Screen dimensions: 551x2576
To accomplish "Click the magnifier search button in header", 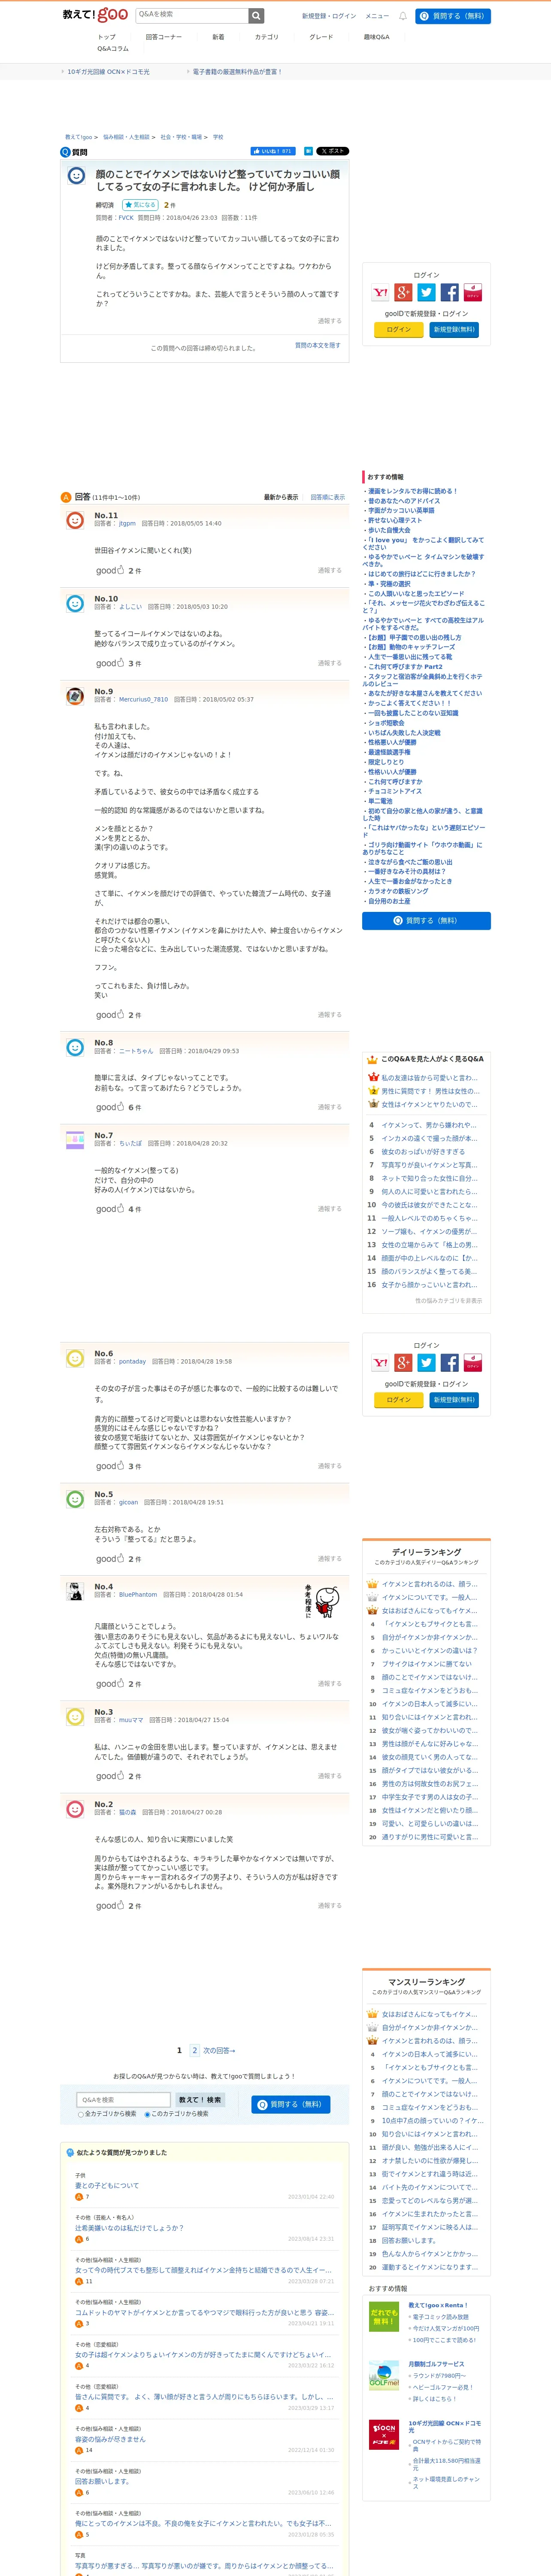I will (x=256, y=16).
